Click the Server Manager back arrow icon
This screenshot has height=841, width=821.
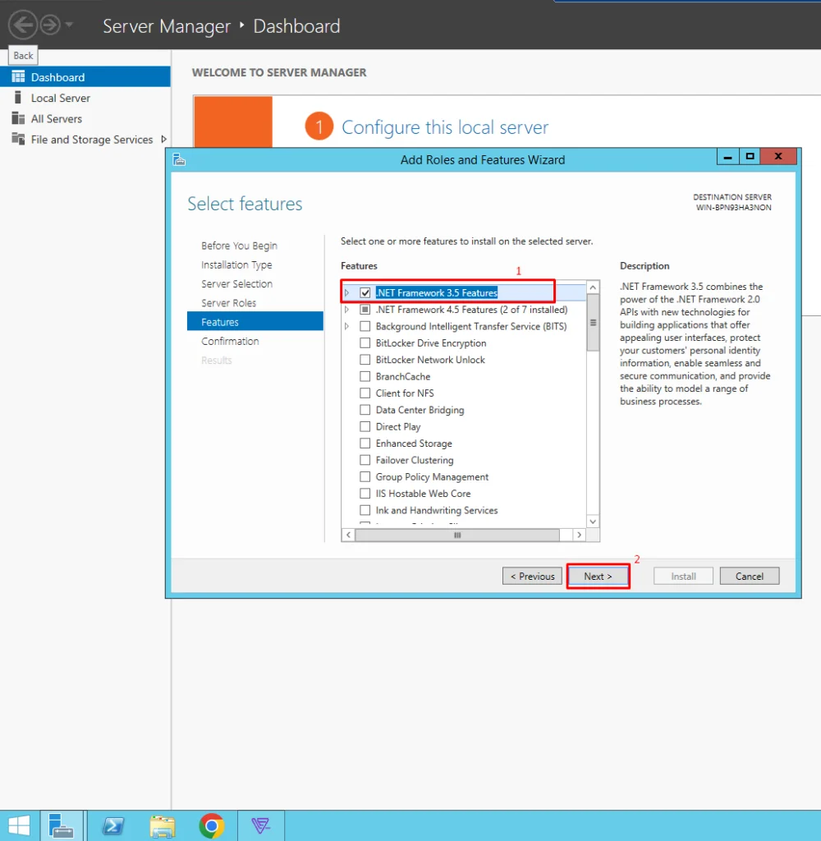23,25
